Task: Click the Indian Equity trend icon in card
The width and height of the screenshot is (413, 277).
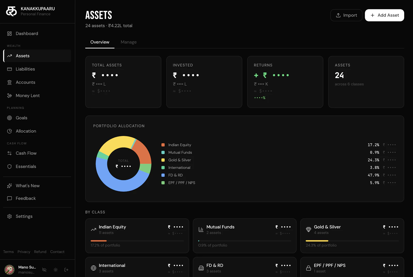Action: coord(93,230)
